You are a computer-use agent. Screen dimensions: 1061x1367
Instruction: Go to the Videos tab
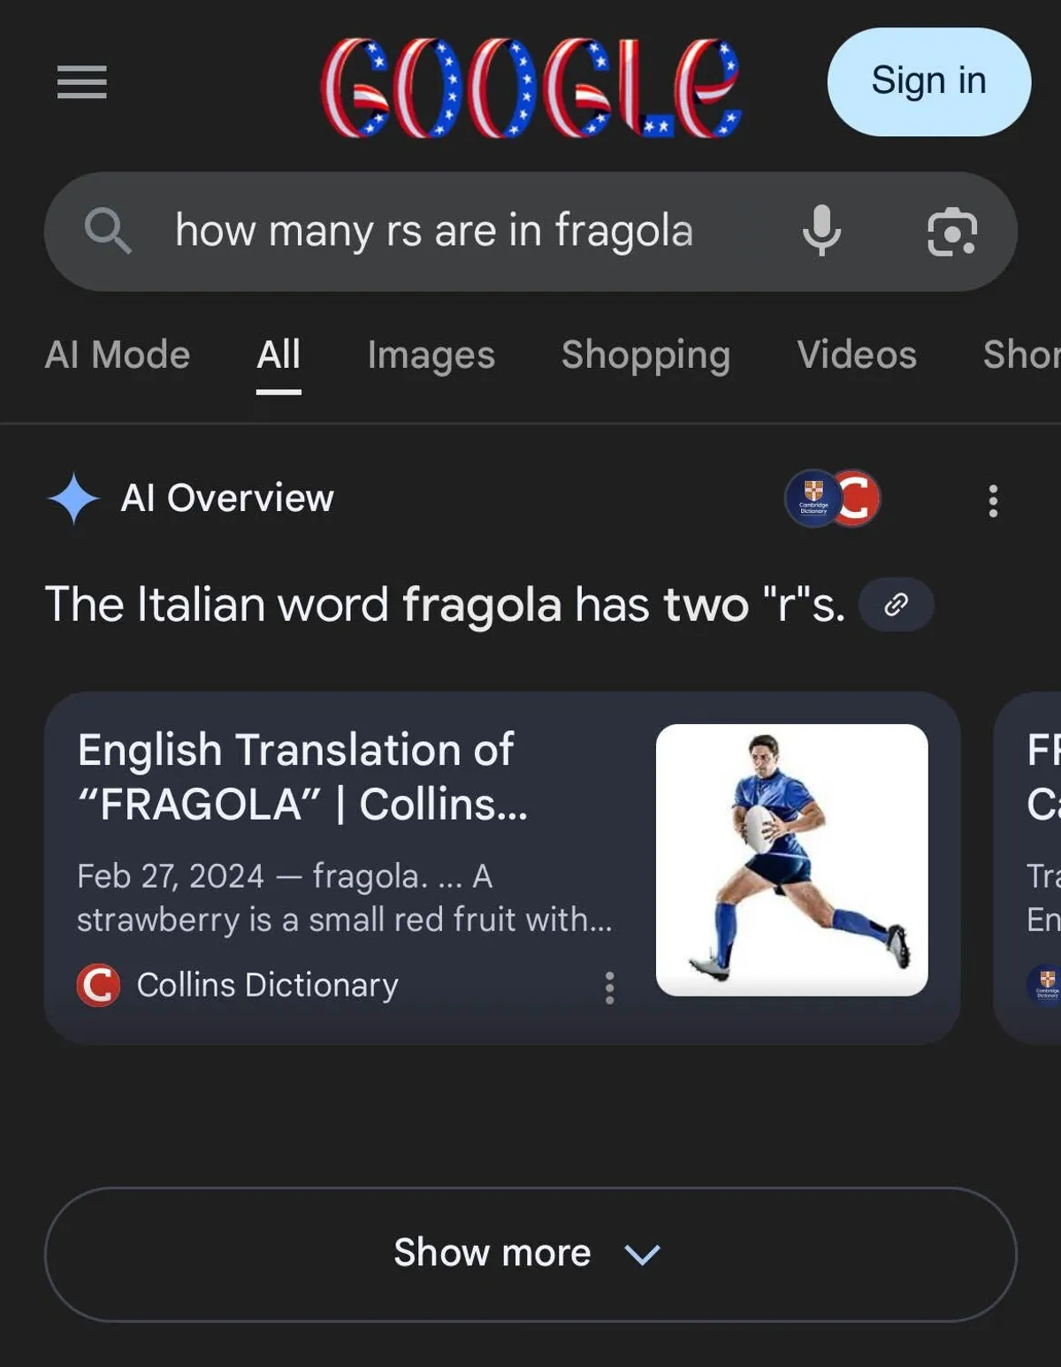tap(856, 355)
